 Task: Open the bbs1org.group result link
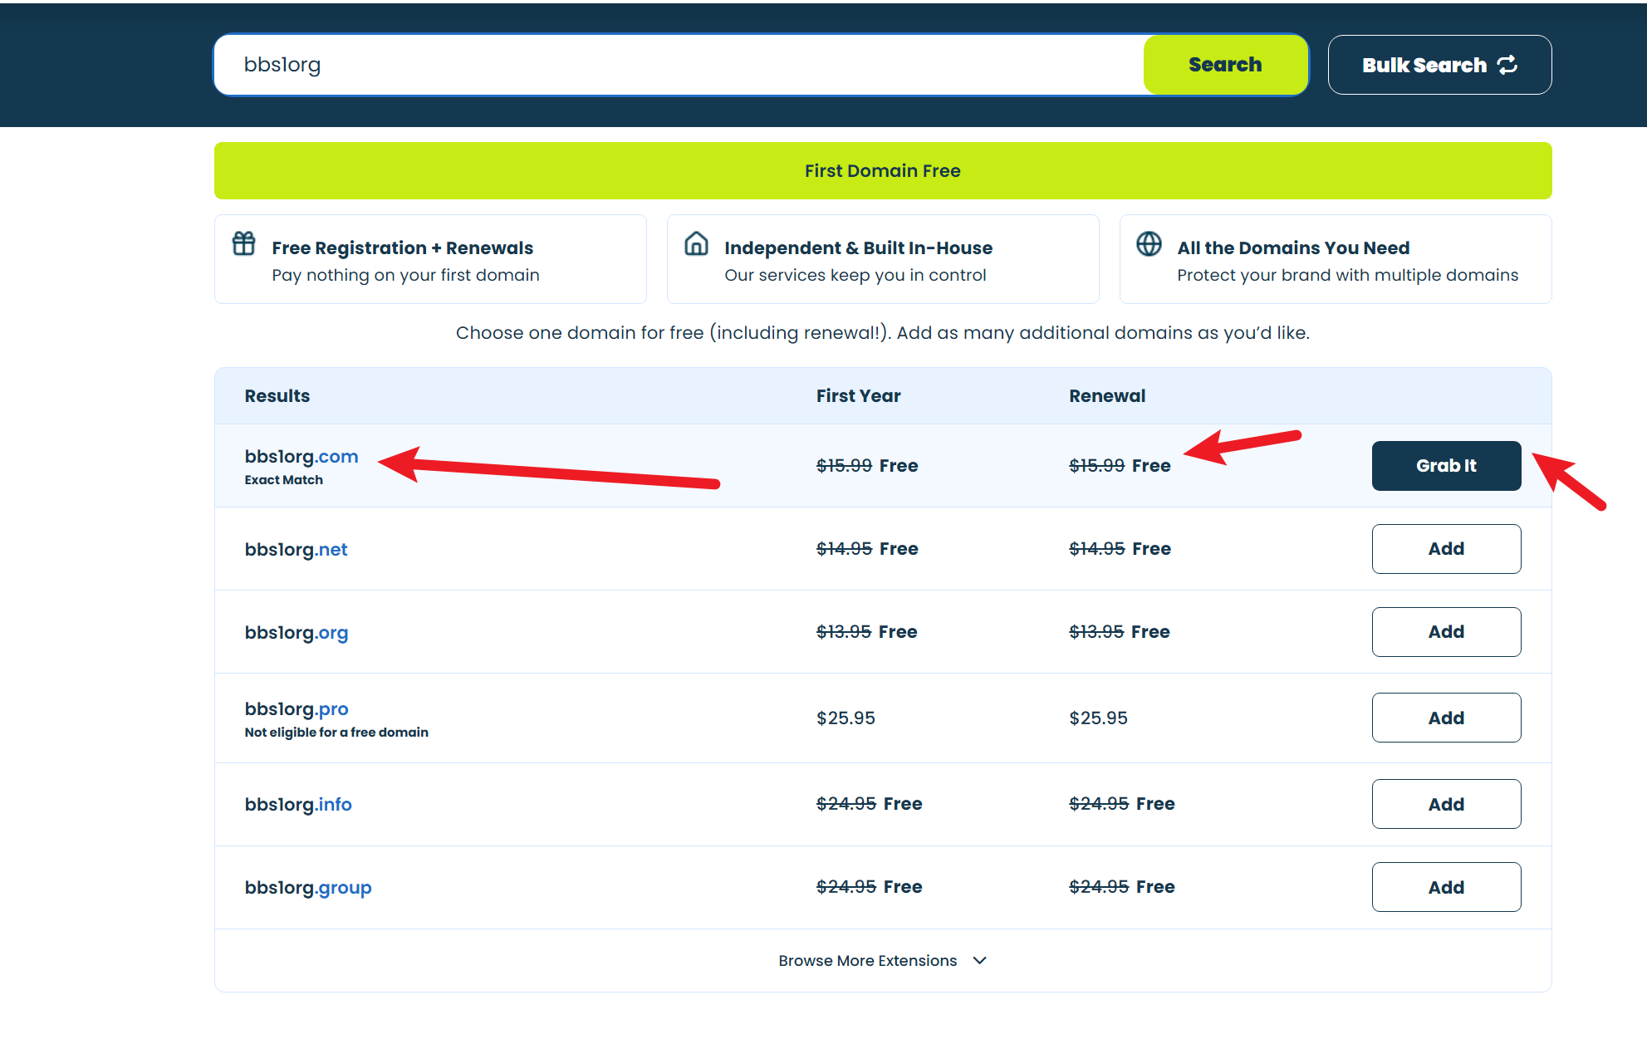308,888
